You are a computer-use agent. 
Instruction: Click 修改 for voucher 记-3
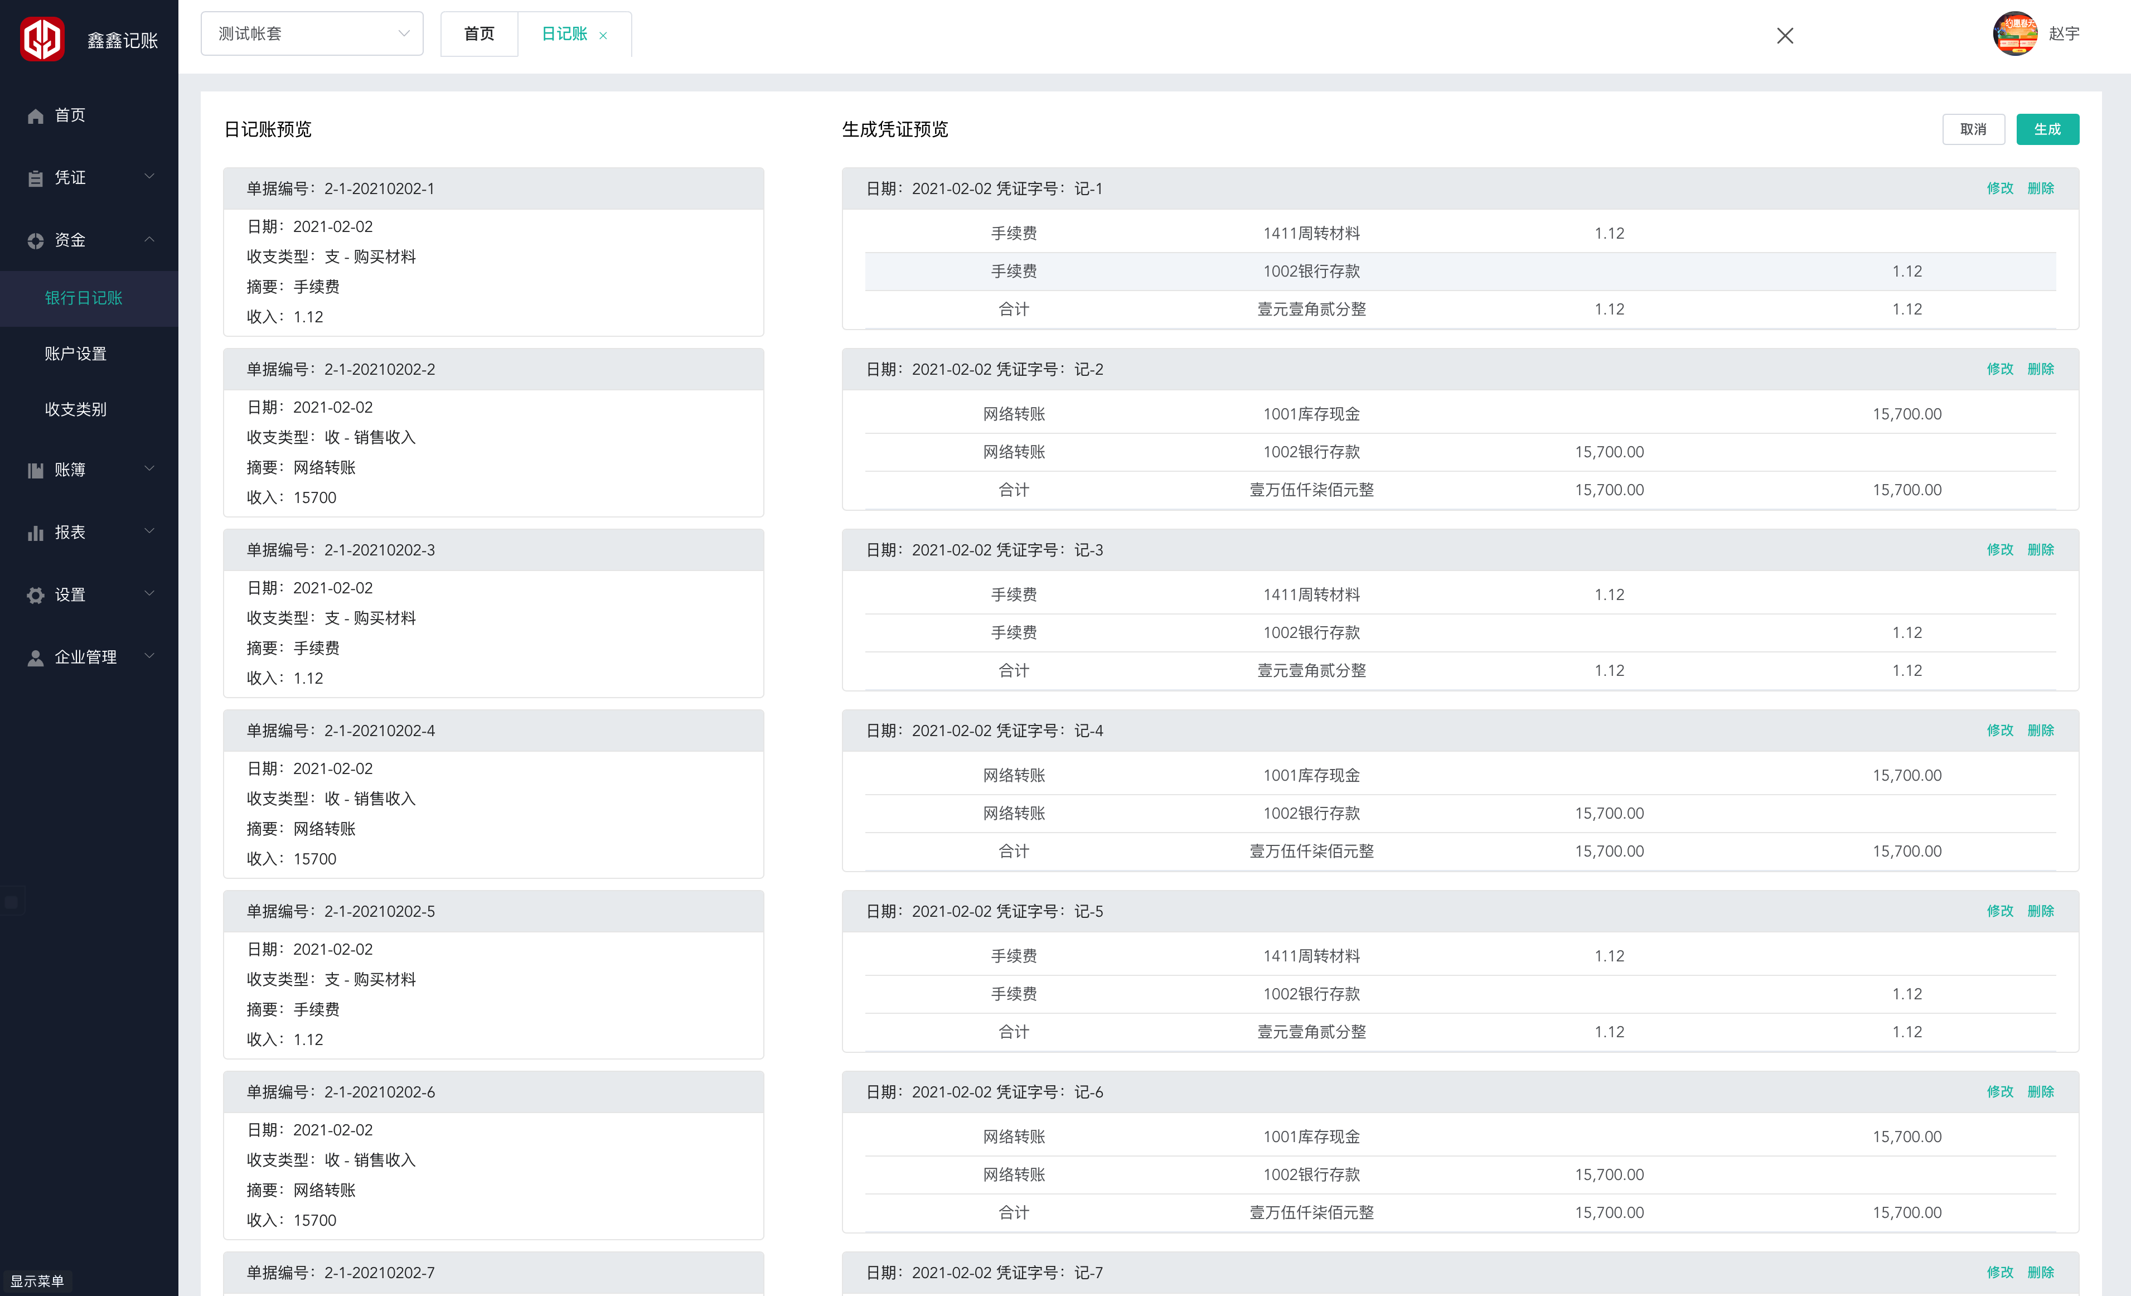1999,550
